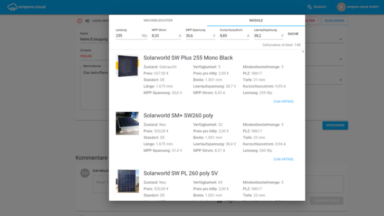Image resolution: width=384 pixels, height=216 pixels.
Task: Switch language via Deutsch selector
Action: [316, 7]
